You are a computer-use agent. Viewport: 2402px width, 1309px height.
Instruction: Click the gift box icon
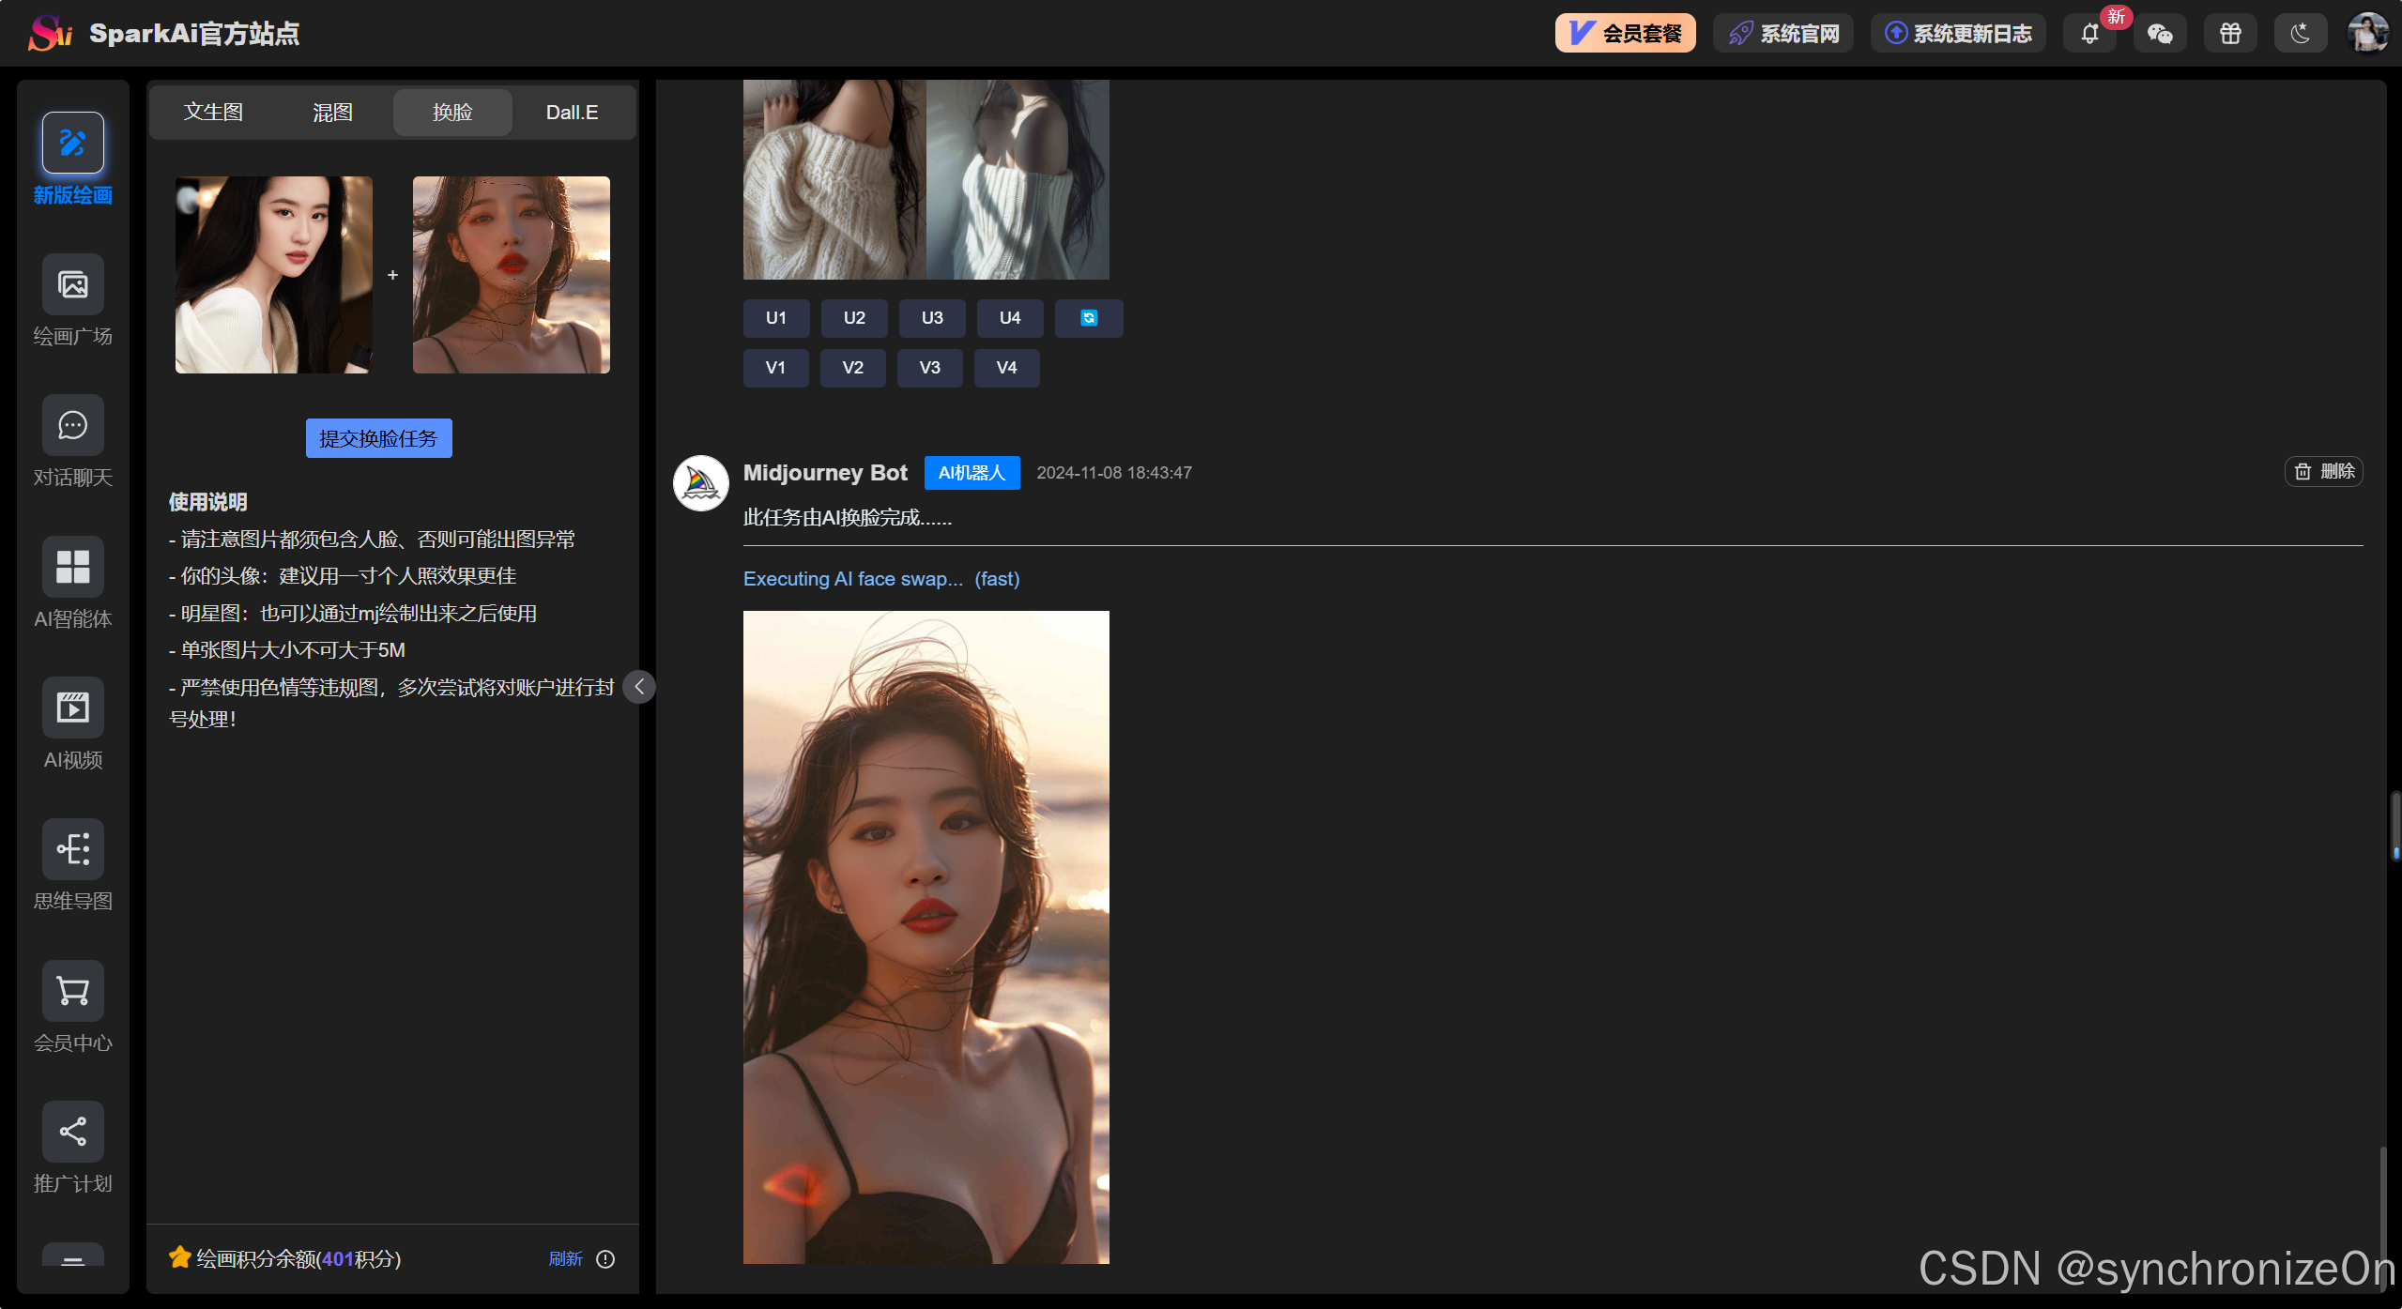pyautogui.click(x=2230, y=34)
